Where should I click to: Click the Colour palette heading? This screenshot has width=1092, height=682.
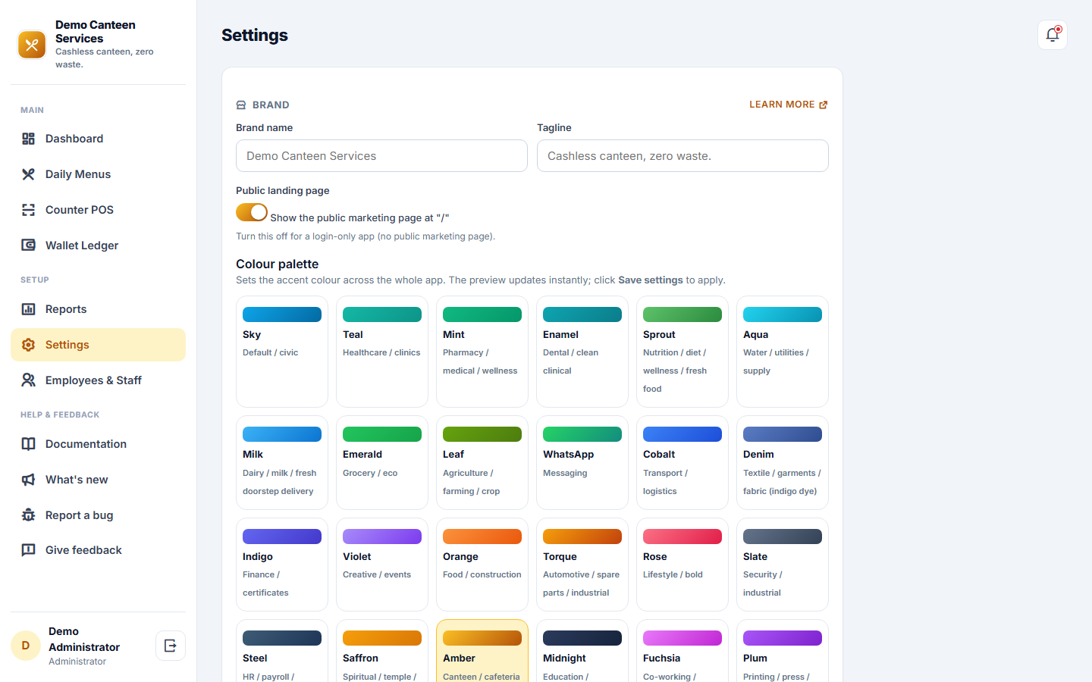(x=278, y=264)
